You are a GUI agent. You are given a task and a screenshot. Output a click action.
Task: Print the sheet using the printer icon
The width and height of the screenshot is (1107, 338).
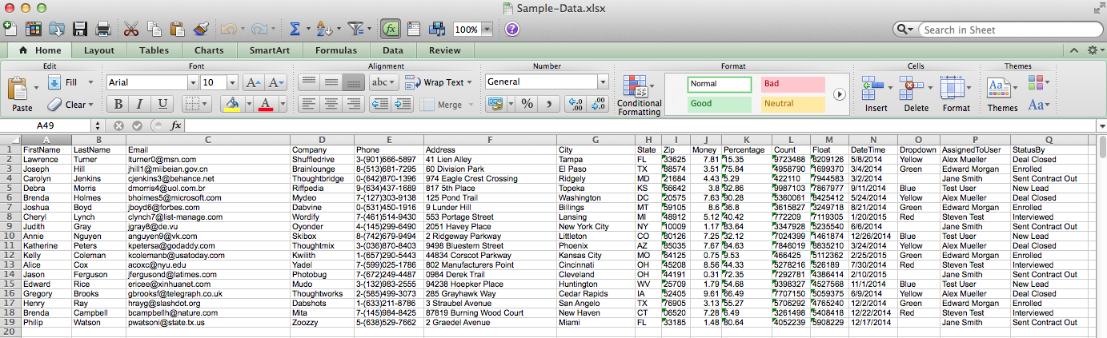(102, 29)
